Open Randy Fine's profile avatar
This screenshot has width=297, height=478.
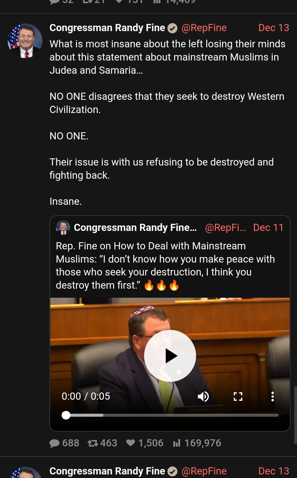pos(25,41)
